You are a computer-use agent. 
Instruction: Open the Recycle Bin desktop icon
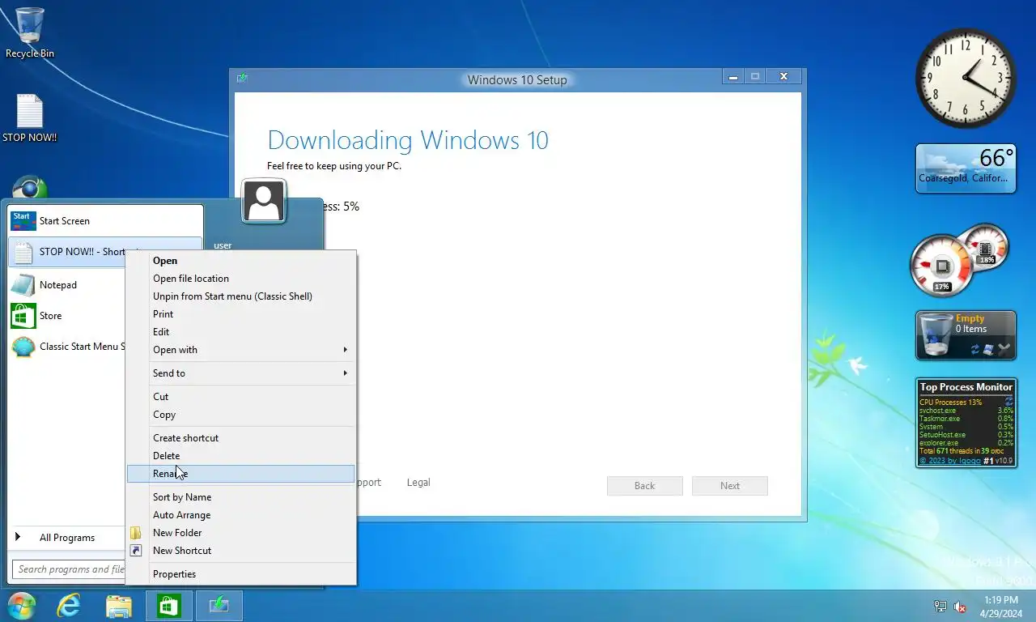click(x=29, y=32)
